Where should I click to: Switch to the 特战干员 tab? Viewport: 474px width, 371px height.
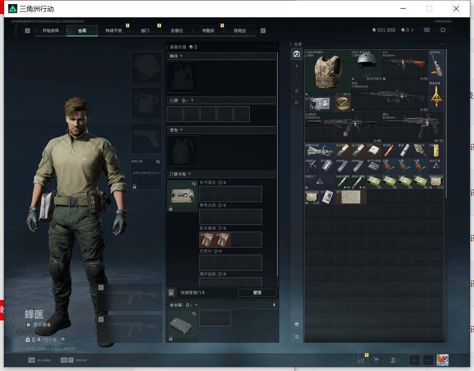(x=114, y=30)
